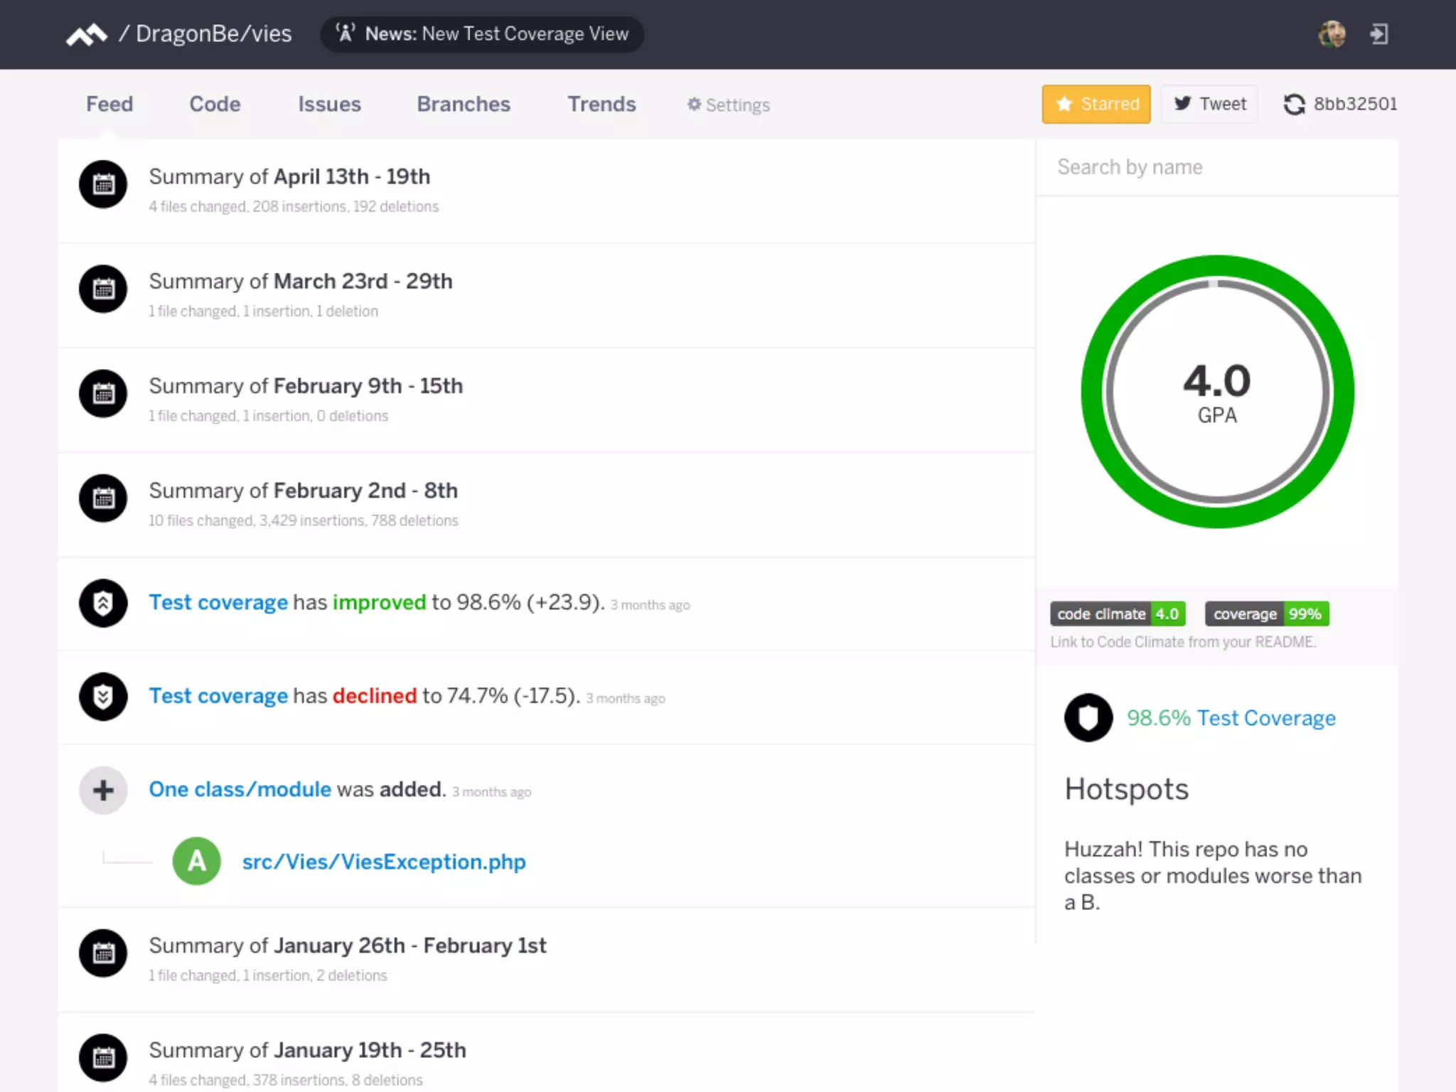
Task: Toggle the Starred button
Action: (1096, 105)
